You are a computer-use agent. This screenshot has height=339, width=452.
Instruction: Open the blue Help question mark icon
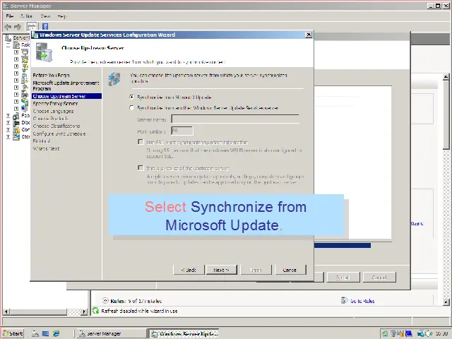45,27
